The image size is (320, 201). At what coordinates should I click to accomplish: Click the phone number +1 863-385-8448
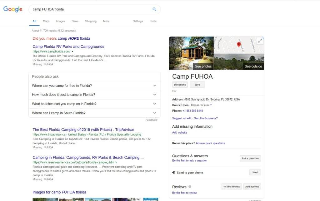coord(192,111)
